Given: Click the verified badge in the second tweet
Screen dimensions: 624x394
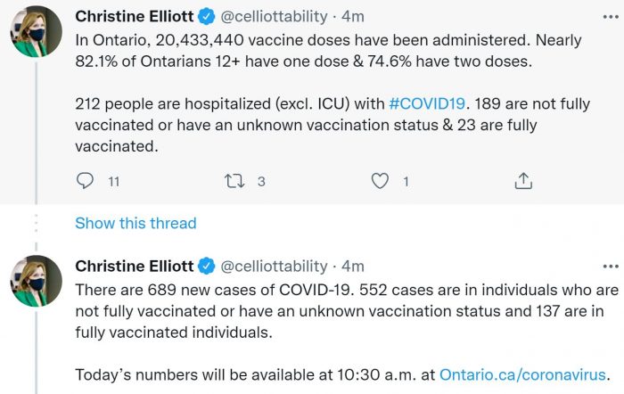Looking at the screenshot, I should pos(206,266).
